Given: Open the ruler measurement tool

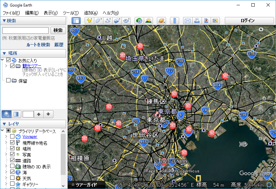Looking at the screenshot, I should click(x=175, y=21).
